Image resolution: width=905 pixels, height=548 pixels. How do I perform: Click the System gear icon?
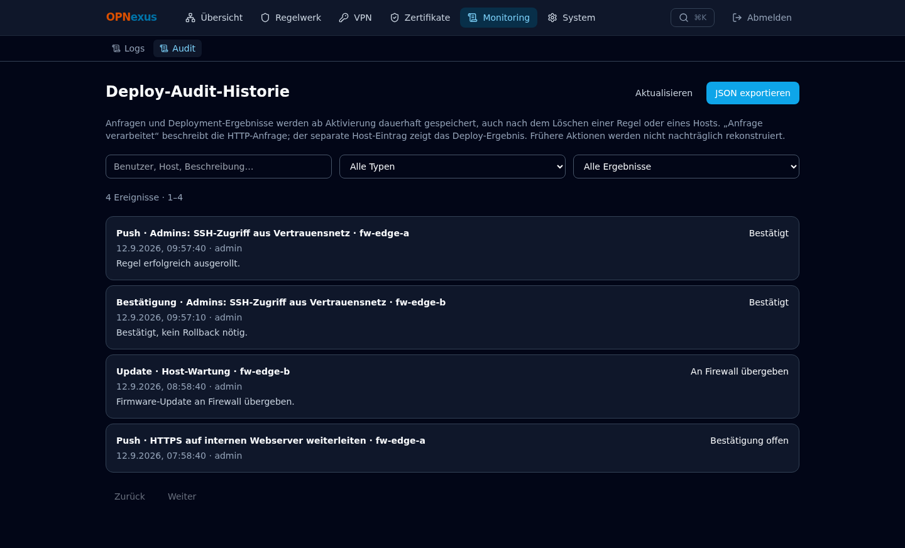tap(552, 18)
